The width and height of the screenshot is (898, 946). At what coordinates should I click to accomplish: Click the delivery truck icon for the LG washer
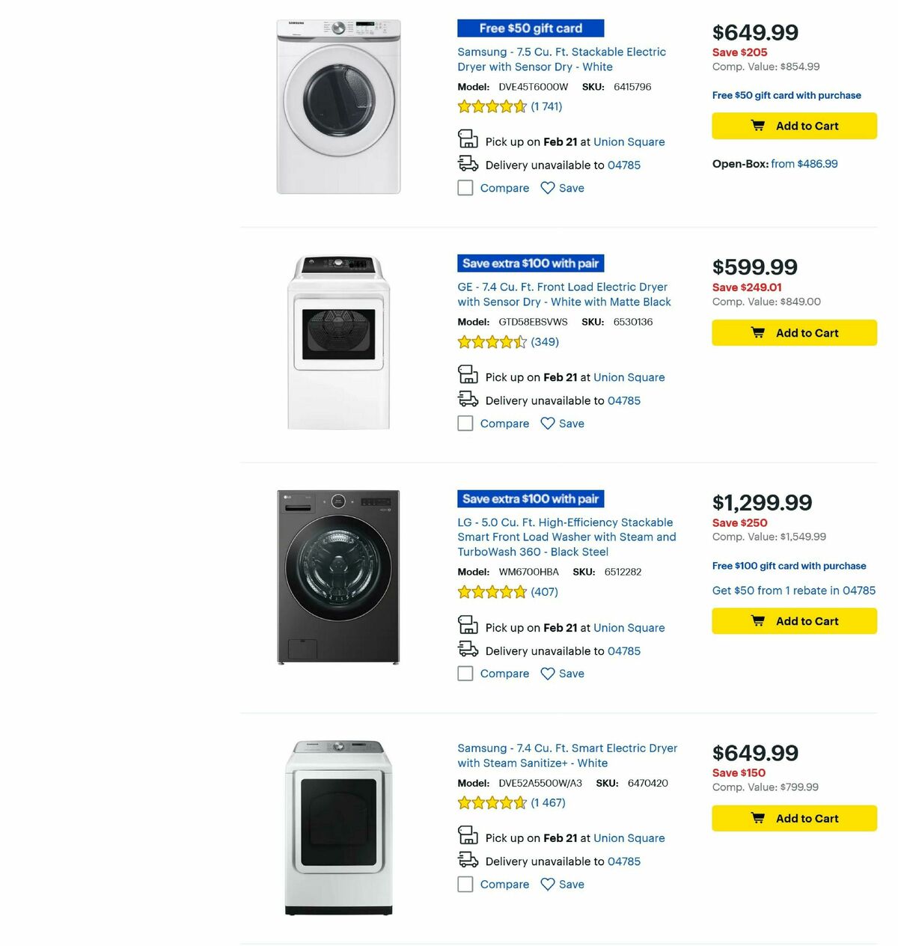click(468, 649)
